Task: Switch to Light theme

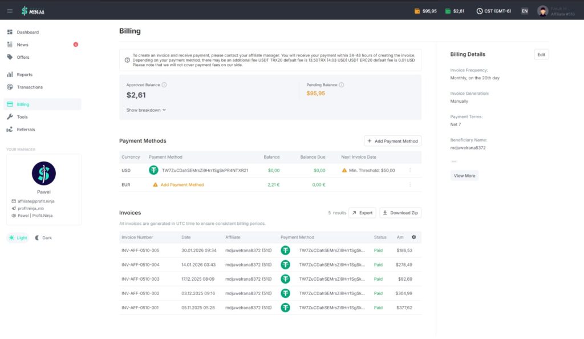Action: (18, 237)
